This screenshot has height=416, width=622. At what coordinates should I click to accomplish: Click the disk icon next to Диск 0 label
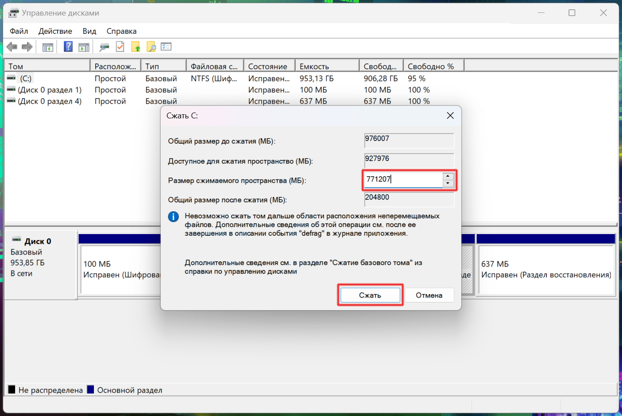[x=16, y=240]
